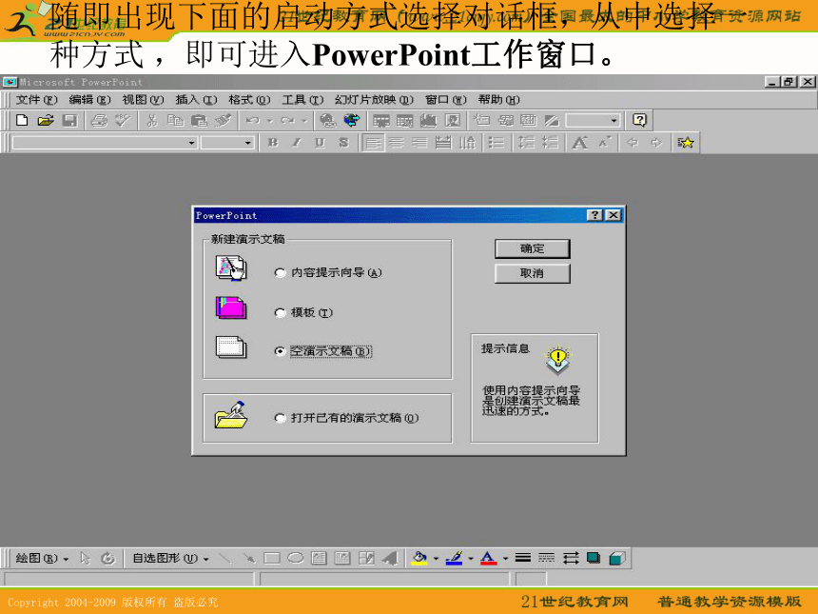This screenshot has width=818, height=614.
Task: Click the Cut scissors icon
Action: click(x=152, y=121)
